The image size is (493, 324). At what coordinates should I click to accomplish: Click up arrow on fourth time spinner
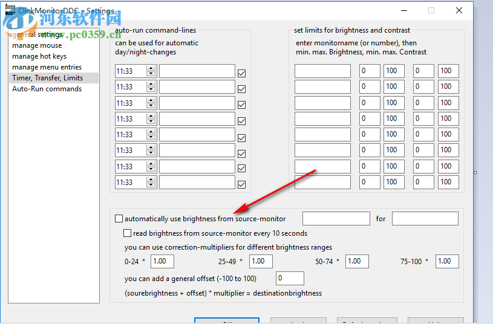coord(151,116)
